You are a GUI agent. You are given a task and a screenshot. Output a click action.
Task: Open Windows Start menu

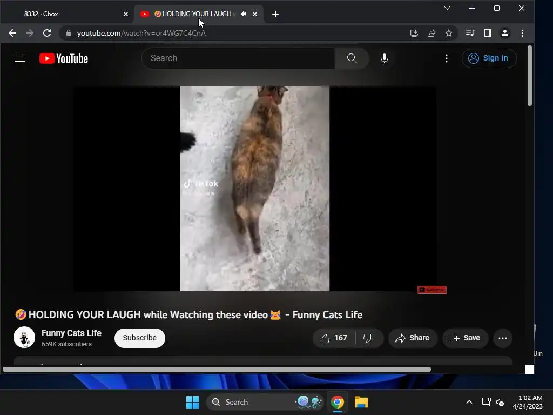click(193, 402)
